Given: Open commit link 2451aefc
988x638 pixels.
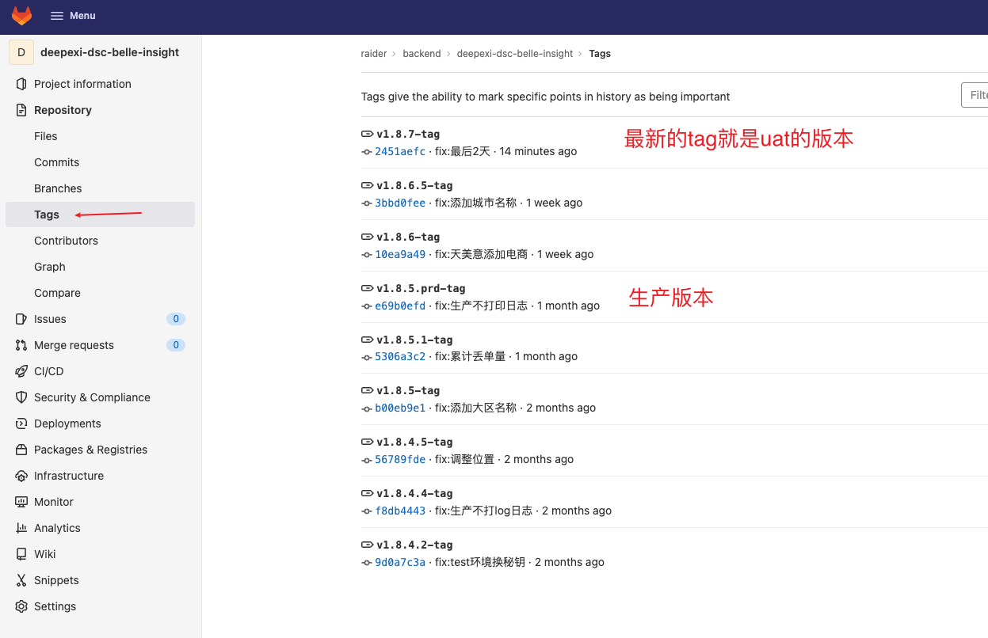Looking at the screenshot, I should [400, 151].
